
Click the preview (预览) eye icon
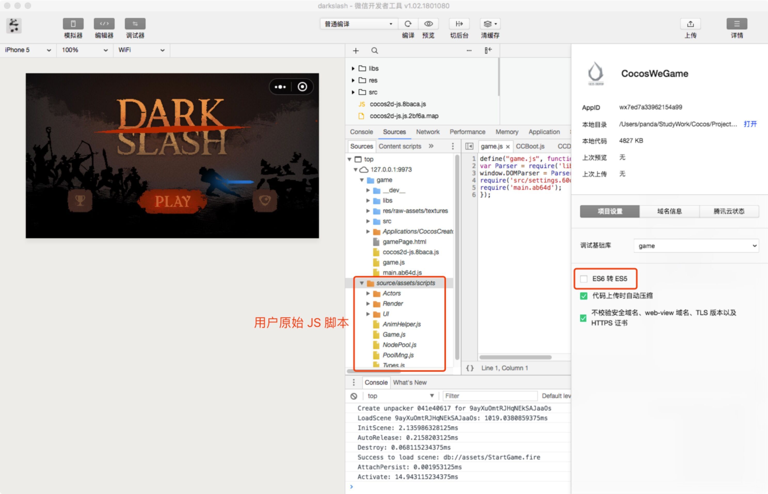coord(428,24)
